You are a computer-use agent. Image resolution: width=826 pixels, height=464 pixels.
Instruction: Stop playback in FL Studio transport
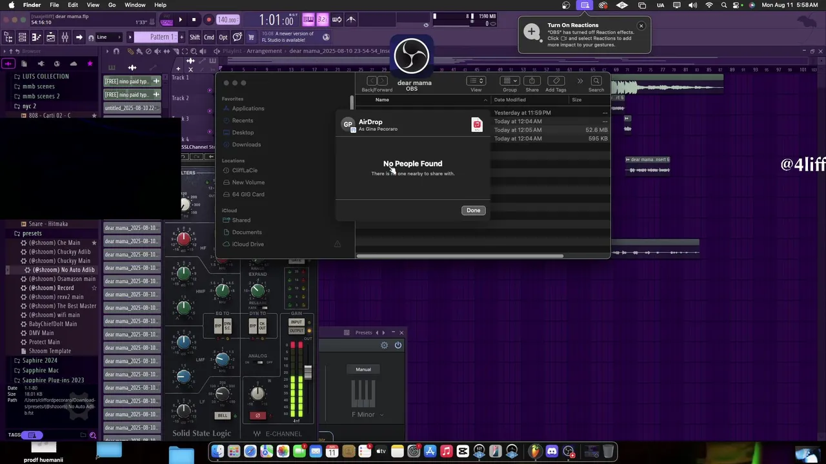[194, 20]
